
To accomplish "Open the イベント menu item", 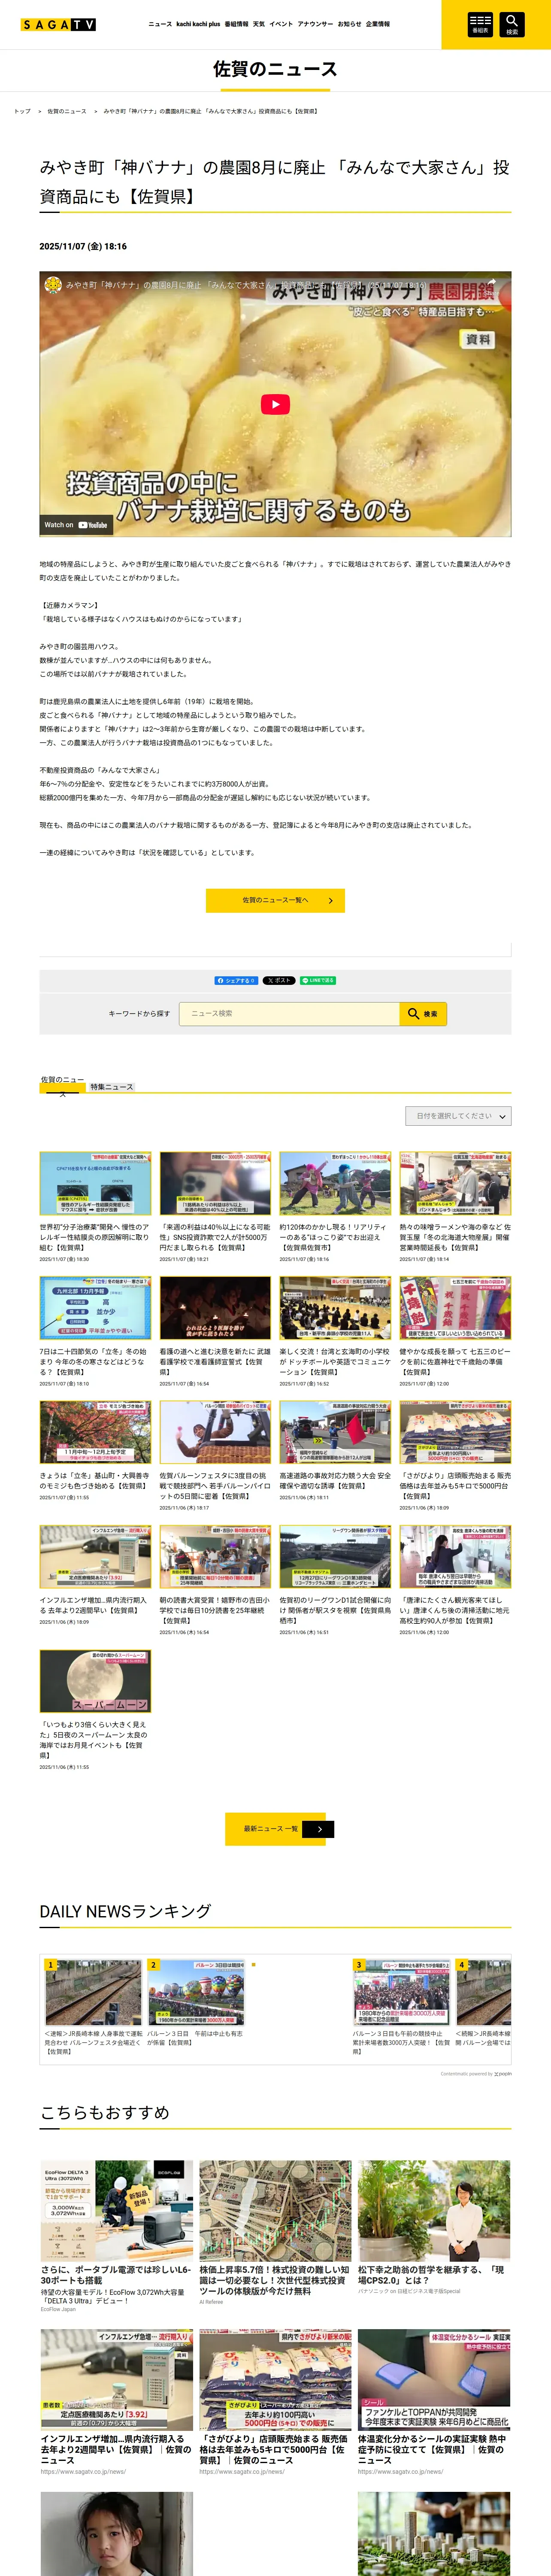I will 281,24.
